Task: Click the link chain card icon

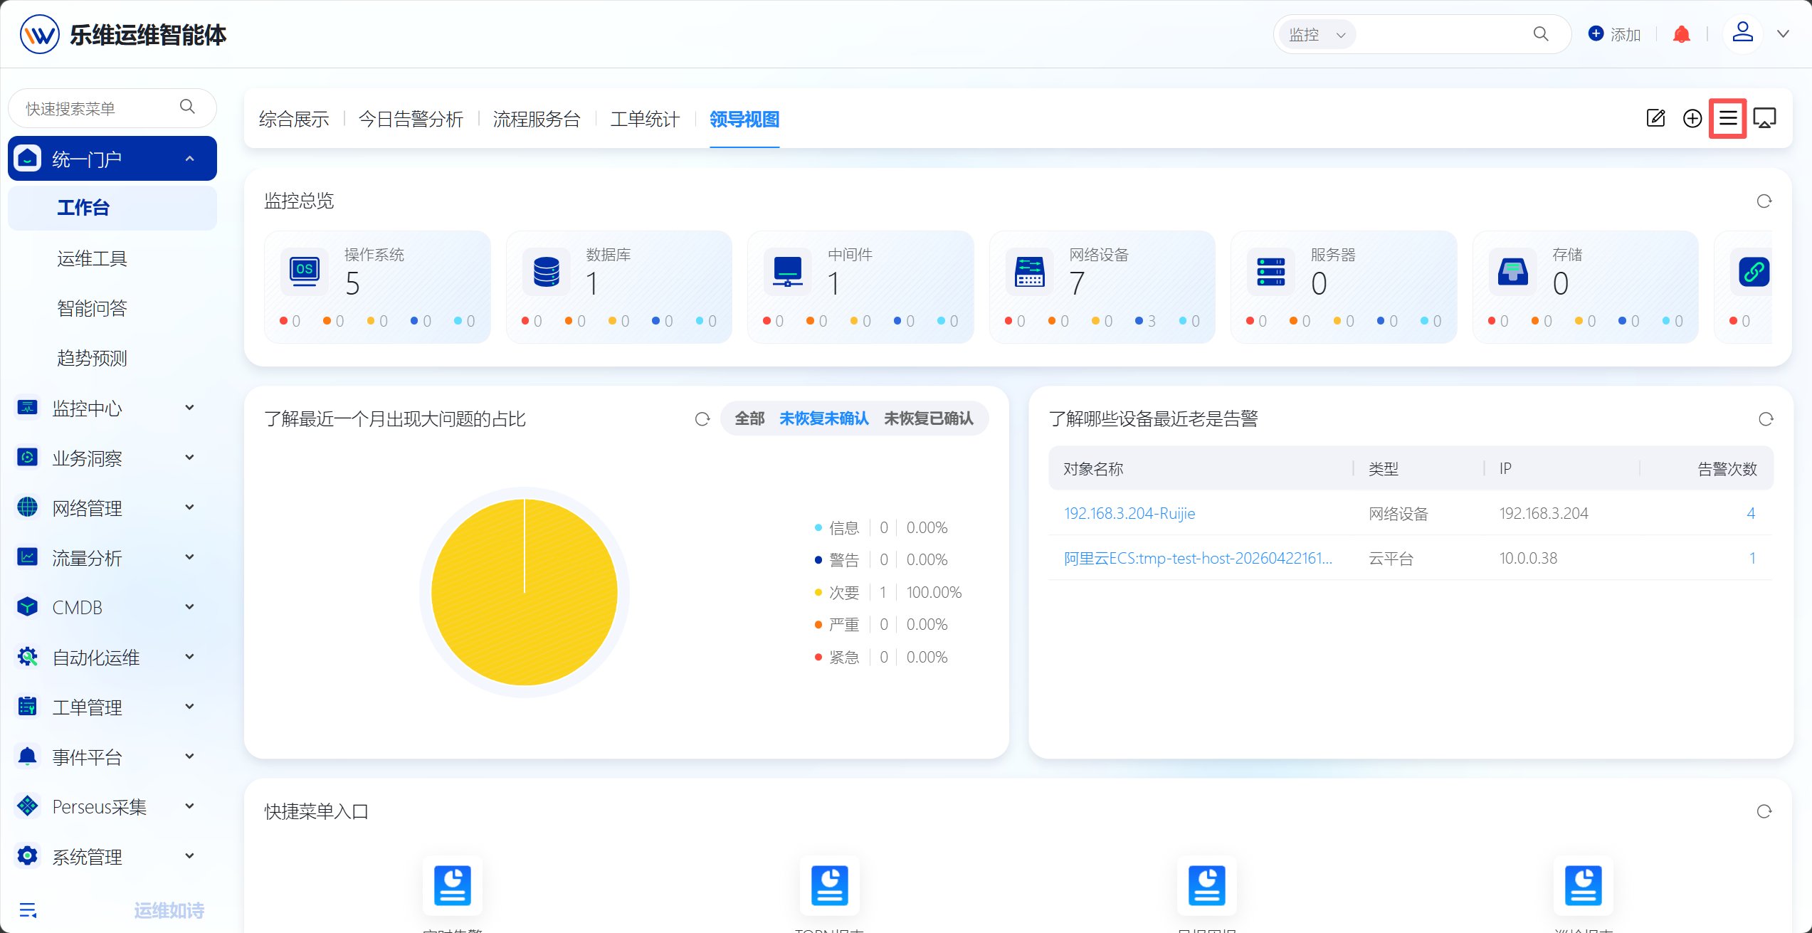Action: coord(1754,271)
